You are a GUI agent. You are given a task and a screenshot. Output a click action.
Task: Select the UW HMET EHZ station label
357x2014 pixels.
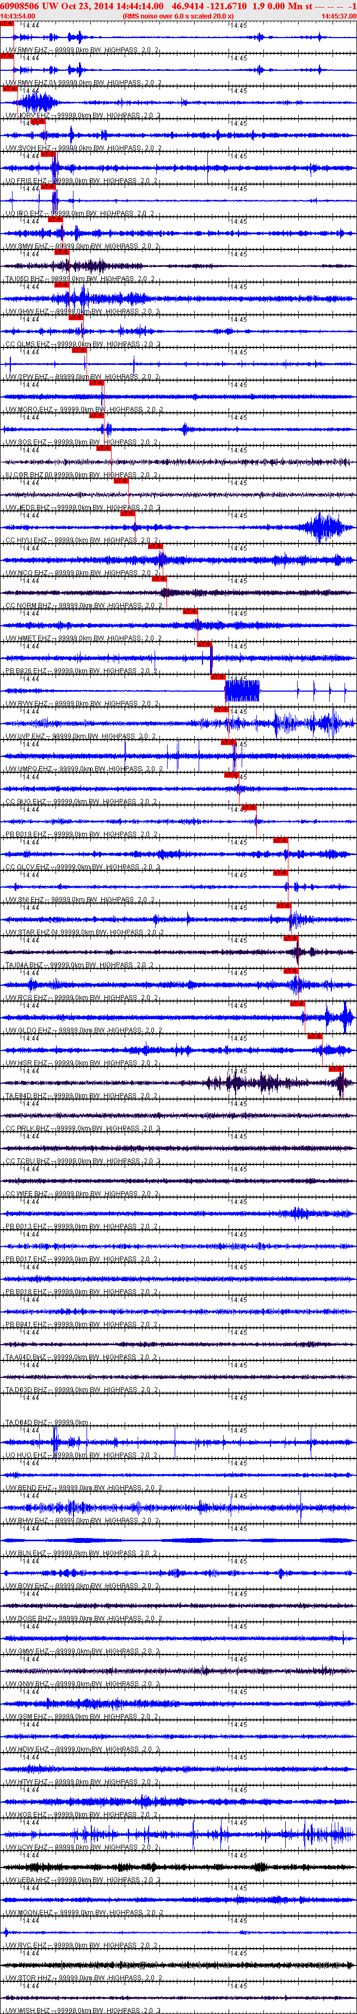pyautogui.click(x=84, y=639)
